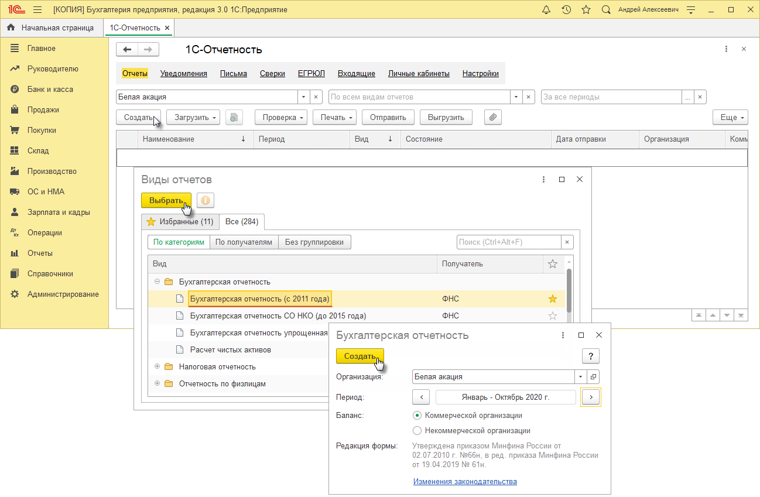Open the Уведомления section link
This screenshot has width=760, height=497.
pyautogui.click(x=184, y=73)
